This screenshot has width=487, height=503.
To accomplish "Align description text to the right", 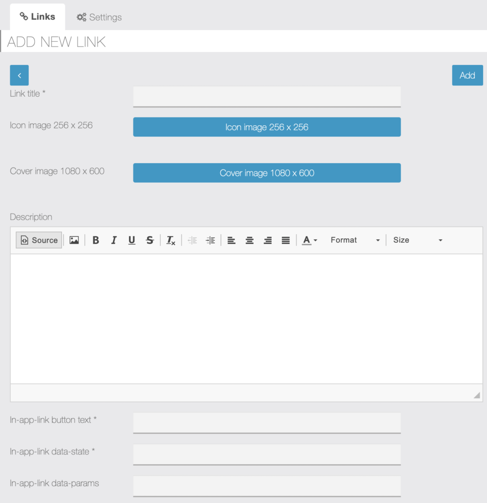I will coord(268,240).
